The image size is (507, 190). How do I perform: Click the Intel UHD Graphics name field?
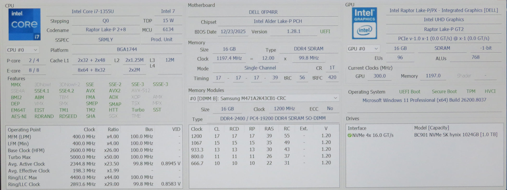444,19
